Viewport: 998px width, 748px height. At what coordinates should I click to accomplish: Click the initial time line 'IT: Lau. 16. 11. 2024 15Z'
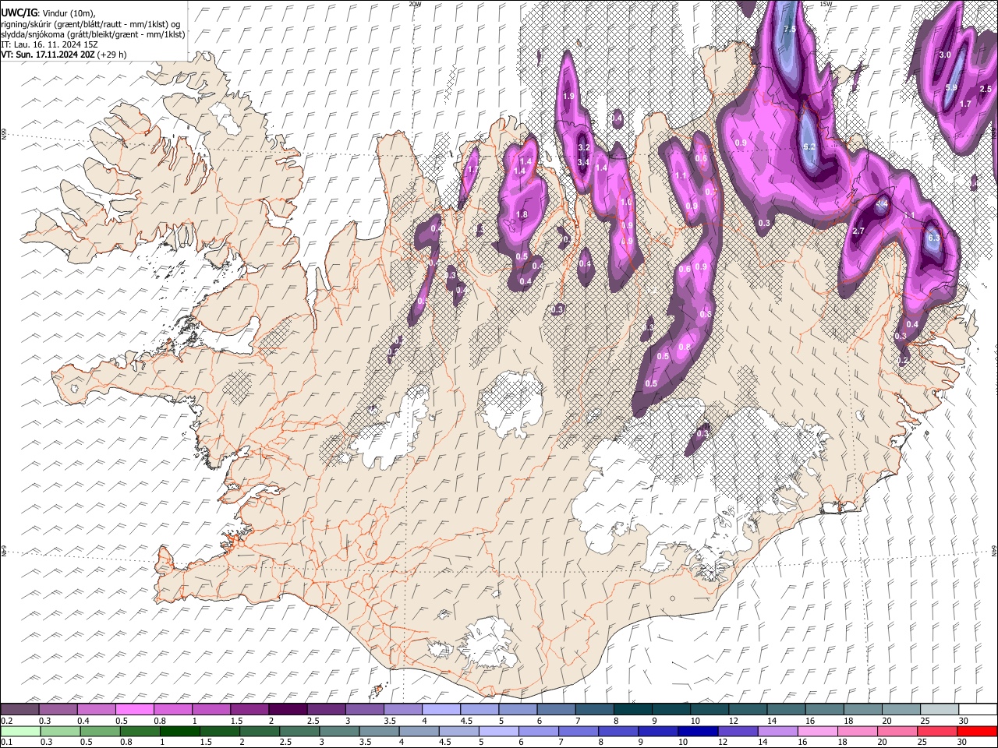click(x=49, y=44)
